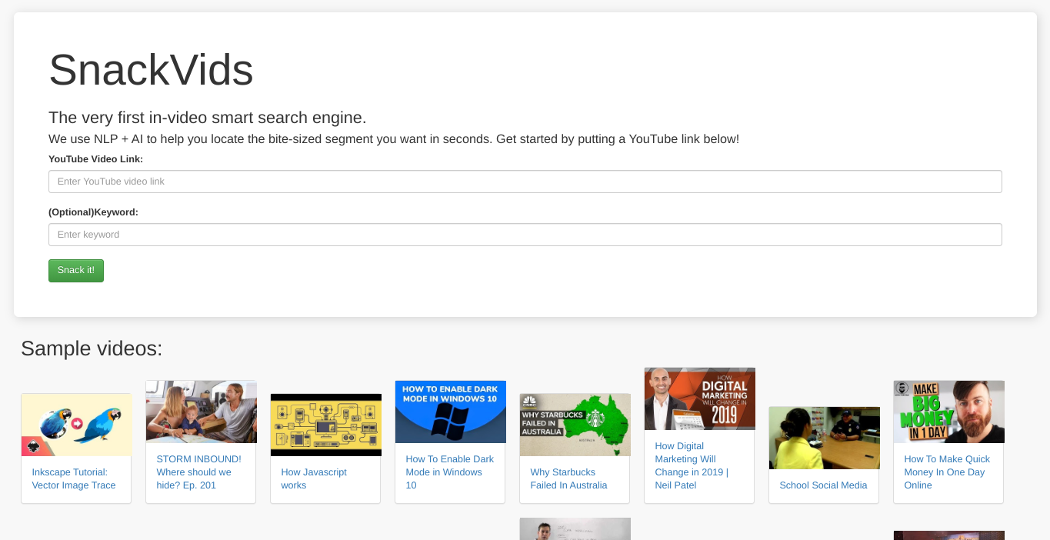Click the Sample videos: heading
This screenshot has width=1050, height=540.
(92, 348)
